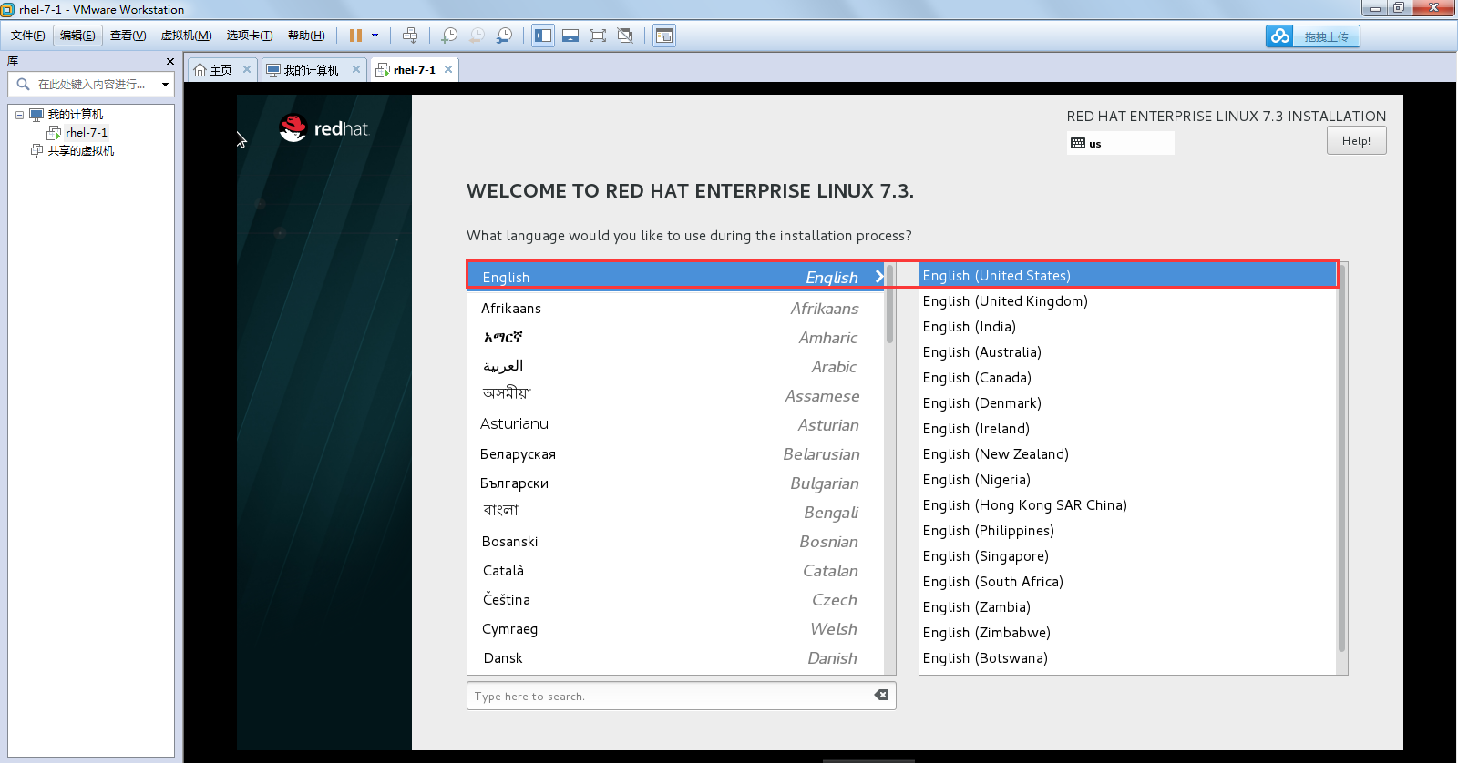The width and height of the screenshot is (1458, 763).
Task: Select 共享的虚拟机 in the library tree
Action: tap(81, 151)
